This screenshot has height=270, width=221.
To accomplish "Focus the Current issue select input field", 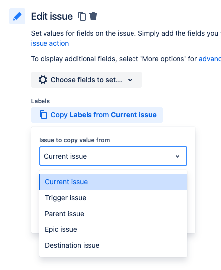I will pos(113,156).
